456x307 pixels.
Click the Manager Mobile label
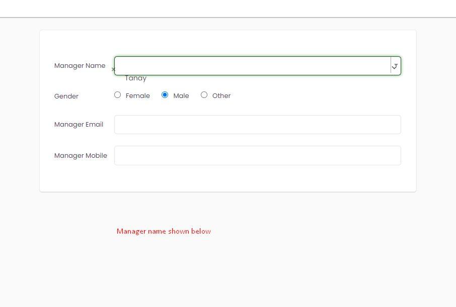pyautogui.click(x=81, y=155)
